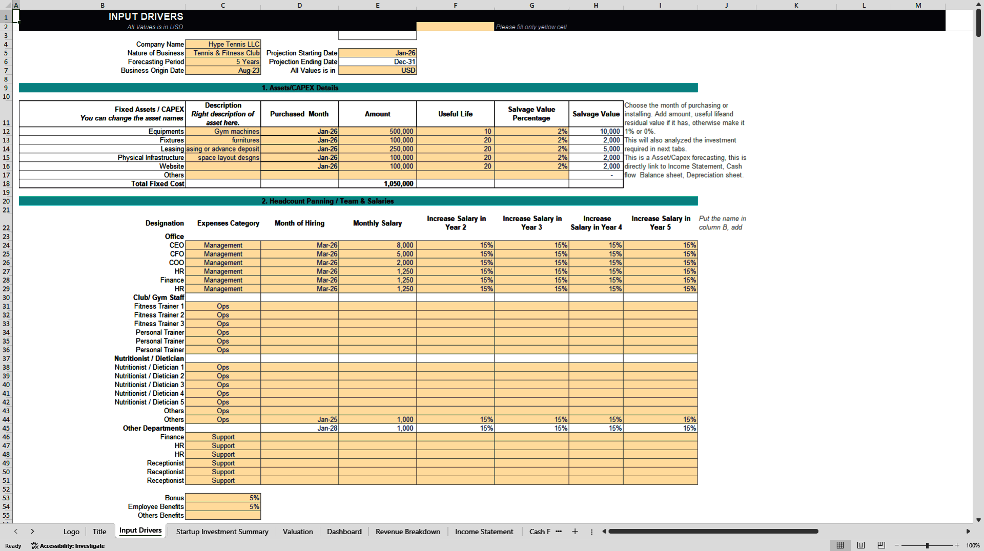Select row 12 header

tap(6, 132)
